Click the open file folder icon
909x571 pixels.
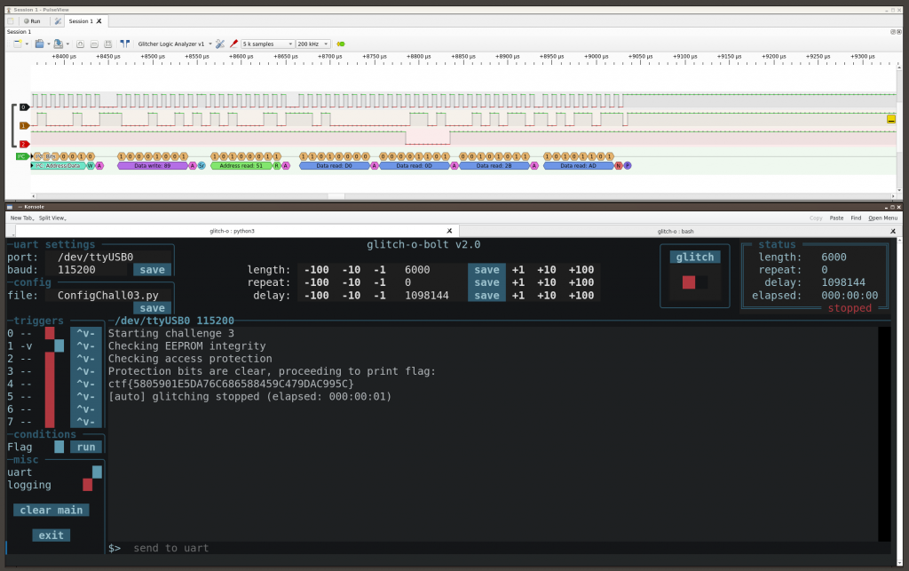click(x=39, y=44)
